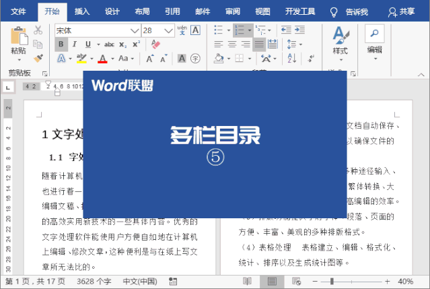Click the Sort A-Z icon
430x289 pixels.
(x=292, y=58)
